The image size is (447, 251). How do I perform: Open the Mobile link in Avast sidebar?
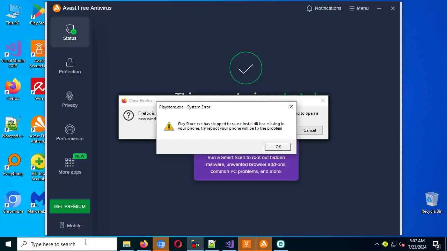click(x=70, y=226)
